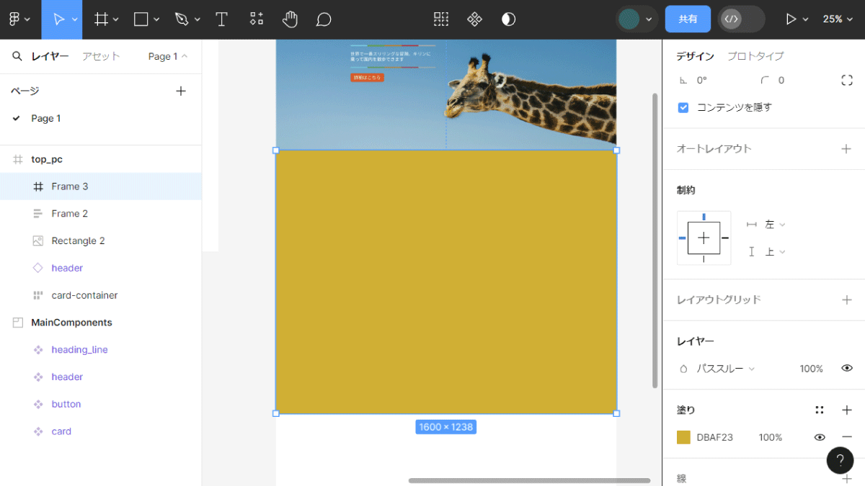This screenshot has width=865, height=486.
Task: Add a new fill
Action: 846,410
